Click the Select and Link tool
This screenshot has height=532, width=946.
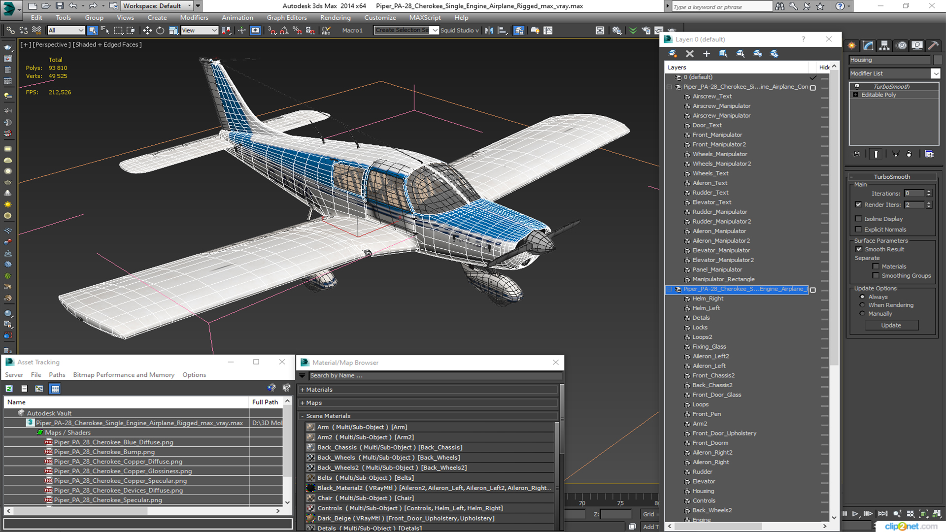pyautogui.click(x=10, y=31)
